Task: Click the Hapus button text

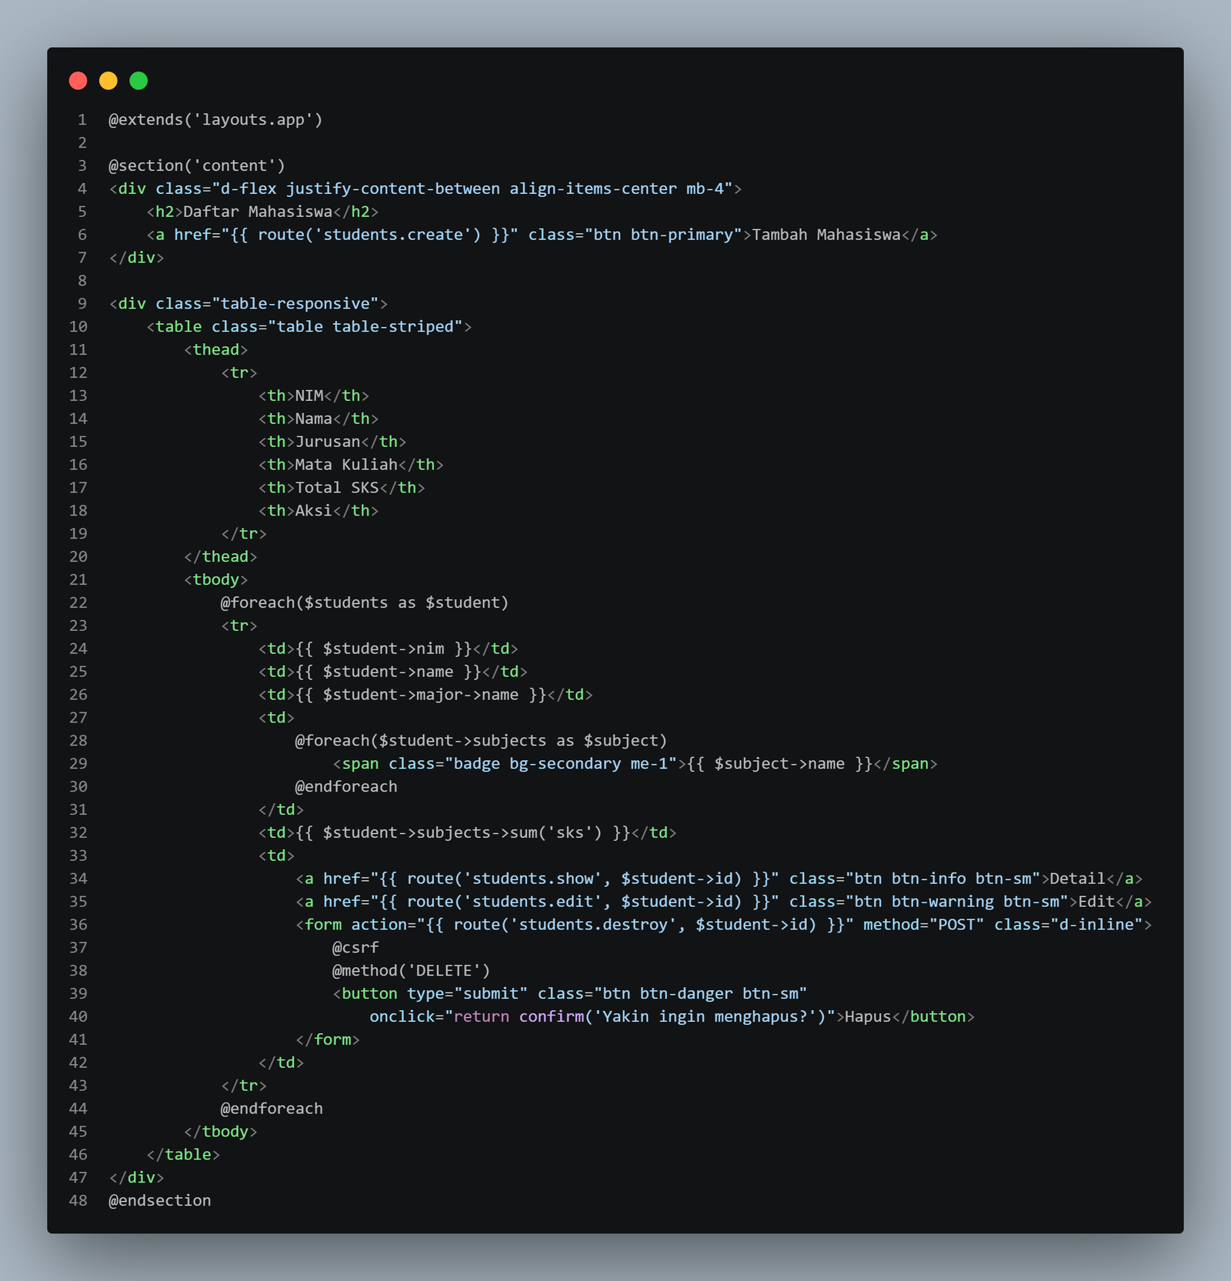Action: point(868,1017)
